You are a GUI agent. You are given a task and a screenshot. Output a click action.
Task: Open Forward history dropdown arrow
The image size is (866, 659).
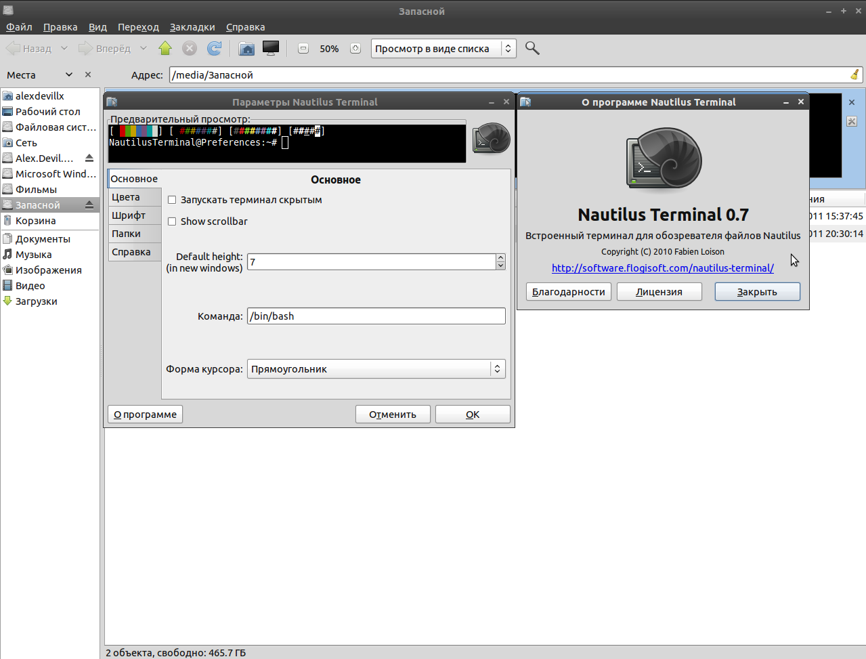(144, 49)
